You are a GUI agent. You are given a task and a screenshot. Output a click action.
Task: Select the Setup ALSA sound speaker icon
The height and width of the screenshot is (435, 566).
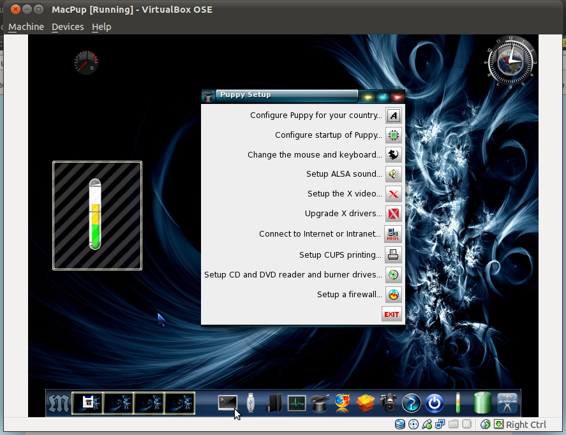click(392, 173)
